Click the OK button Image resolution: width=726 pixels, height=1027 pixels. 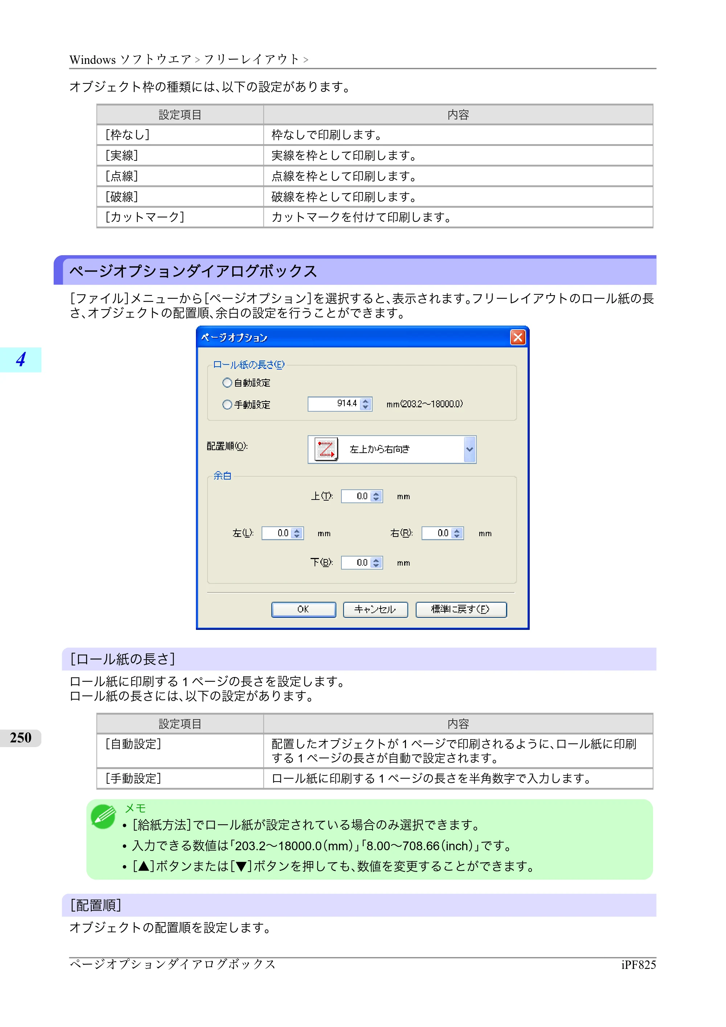click(x=304, y=610)
